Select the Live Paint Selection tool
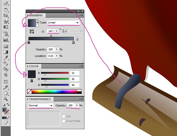The image size is (177, 136). click(x=6, y=75)
